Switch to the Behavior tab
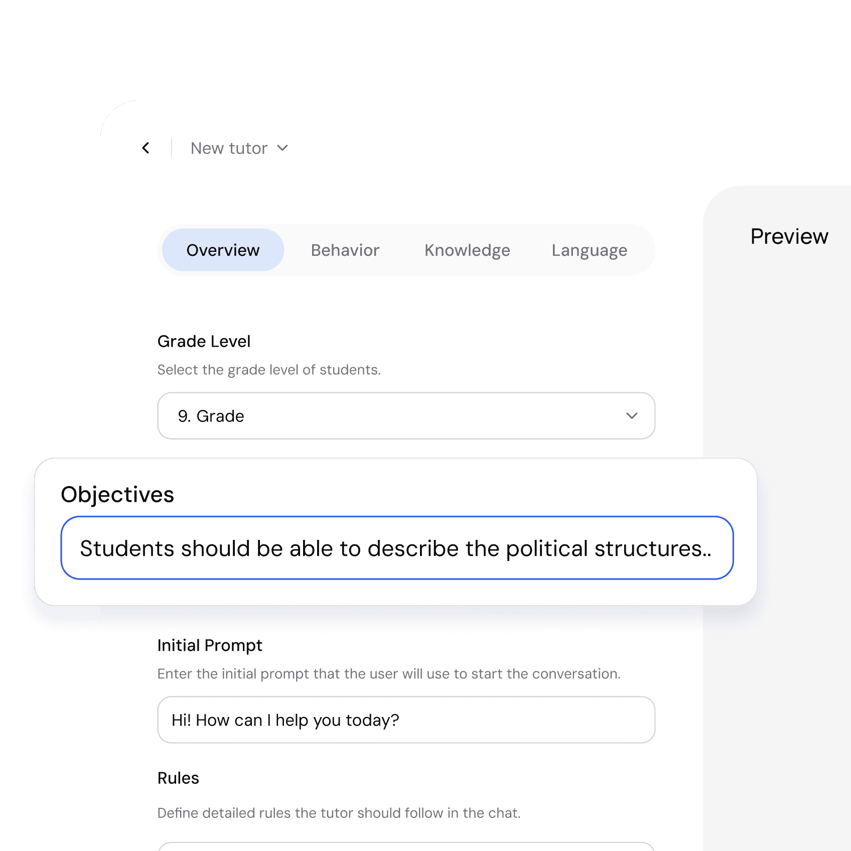This screenshot has height=851, width=851. 345,250
